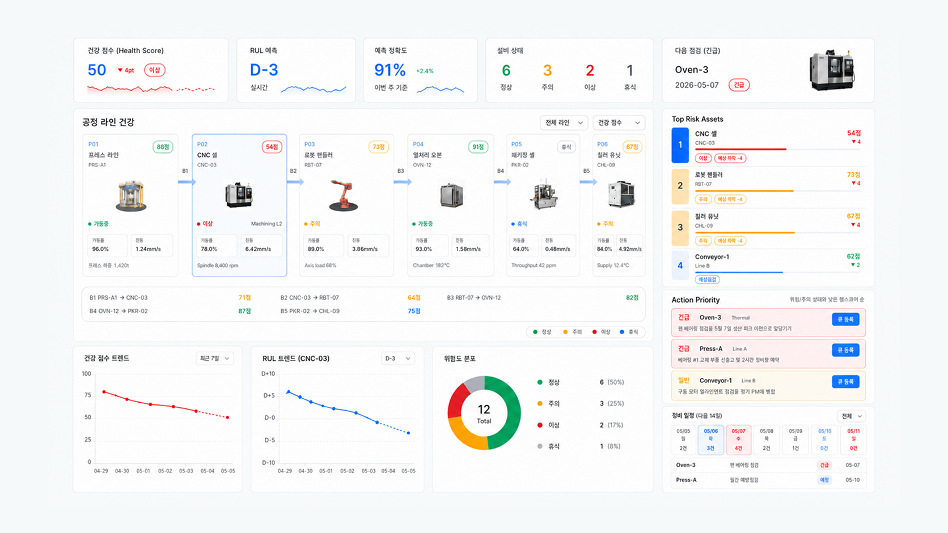The width and height of the screenshot is (948, 533).
Task: Click the 이상 tag under CNC-03 in Top Risk Assets
Action: click(703, 158)
